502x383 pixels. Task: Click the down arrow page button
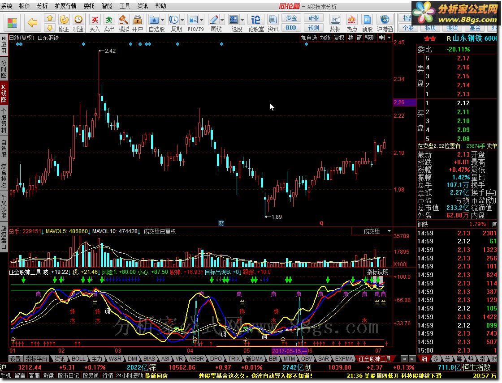point(50,27)
